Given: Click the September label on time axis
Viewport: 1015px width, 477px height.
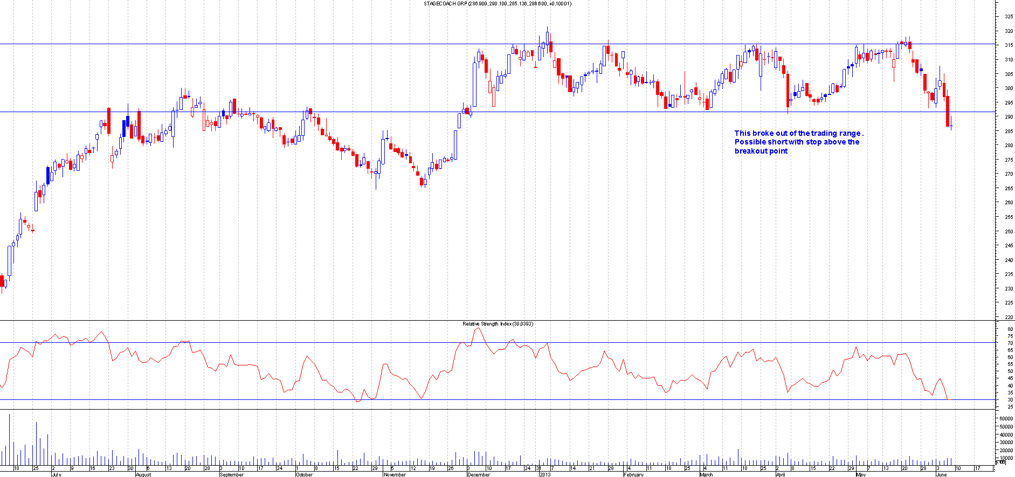Looking at the screenshot, I should pos(231,474).
